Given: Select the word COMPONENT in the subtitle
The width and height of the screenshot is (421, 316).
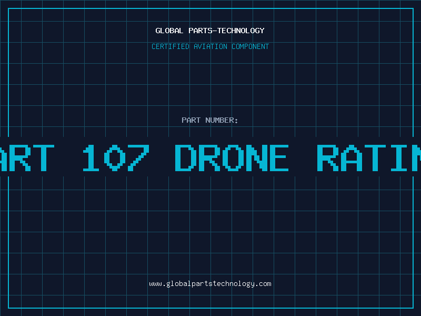Looking at the screenshot, I should click(x=248, y=46).
